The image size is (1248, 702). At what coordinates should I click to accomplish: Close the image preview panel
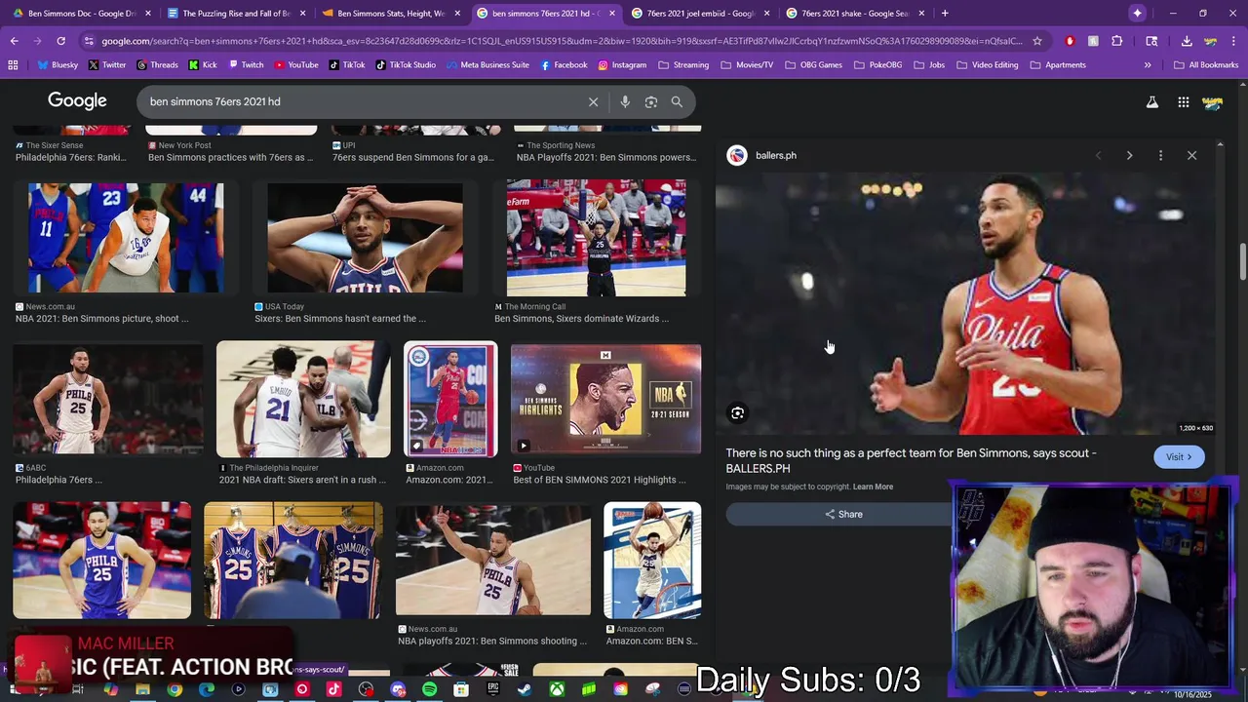(1191, 155)
